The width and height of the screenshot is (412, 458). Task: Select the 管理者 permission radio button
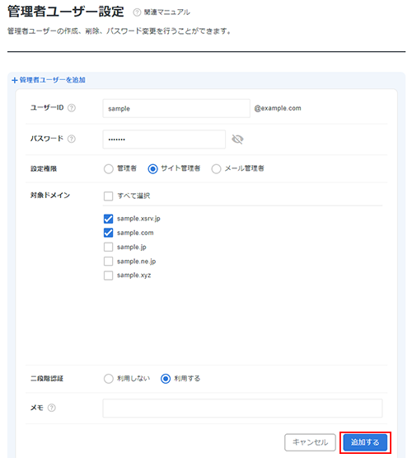pyautogui.click(x=109, y=169)
